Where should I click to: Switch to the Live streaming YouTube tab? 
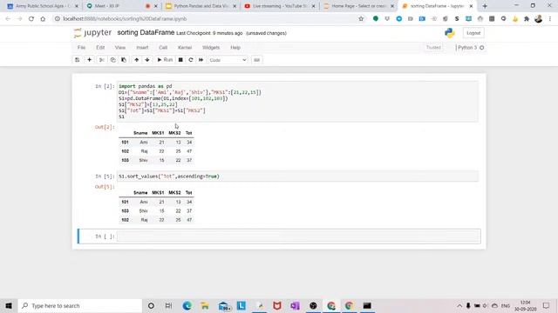(280, 6)
